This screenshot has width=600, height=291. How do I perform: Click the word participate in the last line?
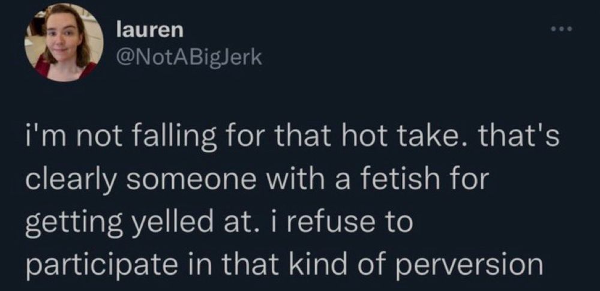(97, 265)
